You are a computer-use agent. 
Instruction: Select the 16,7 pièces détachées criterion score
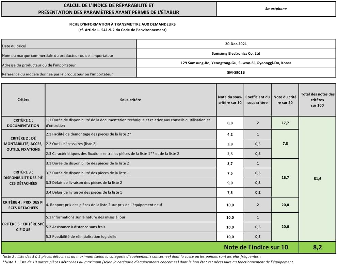point(285,178)
